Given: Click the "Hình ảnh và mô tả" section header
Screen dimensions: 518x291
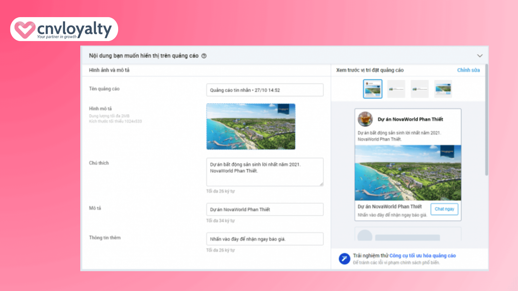Looking at the screenshot, I should (109, 70).
